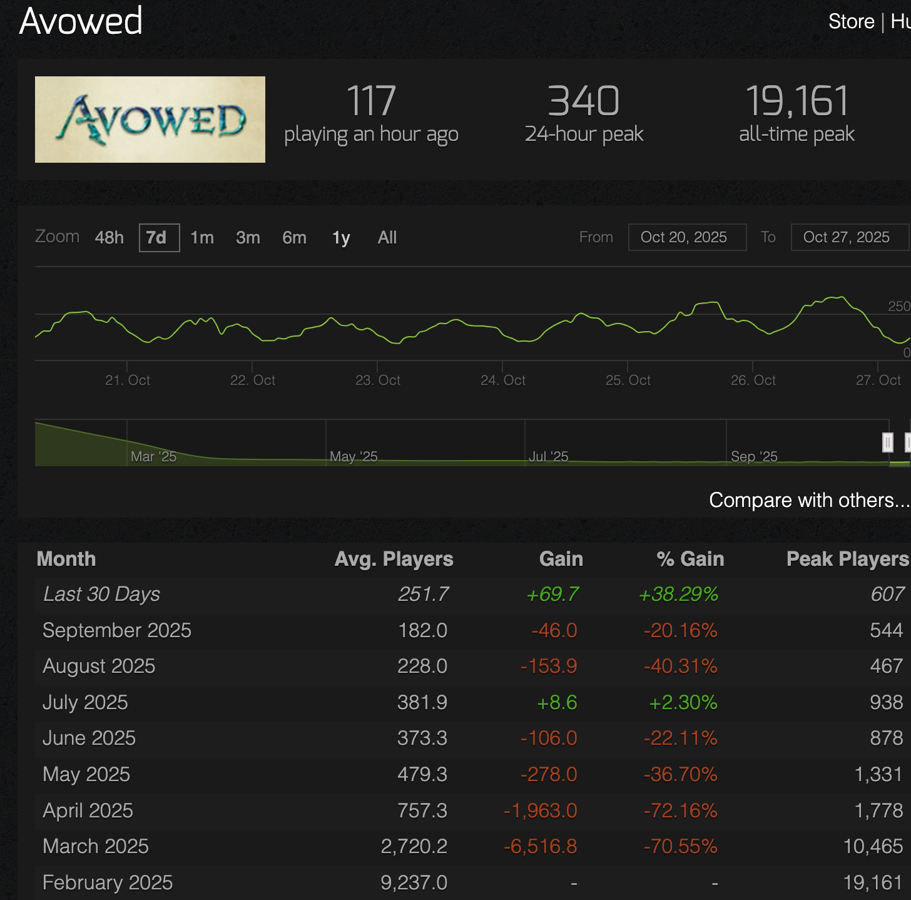The width and height of the screenshot is (911, 900).
Task: Select the May 2025 row label
Action: (86, 774)
